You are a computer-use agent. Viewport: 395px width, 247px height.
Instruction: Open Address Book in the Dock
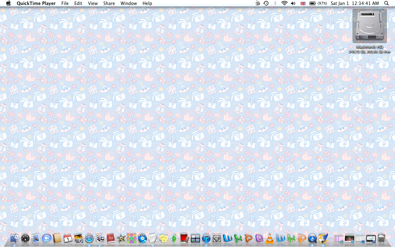click(x=57, y=238)
